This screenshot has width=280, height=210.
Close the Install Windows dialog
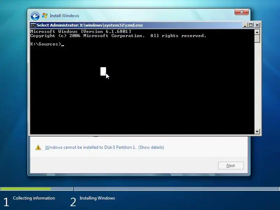(241, 12)
